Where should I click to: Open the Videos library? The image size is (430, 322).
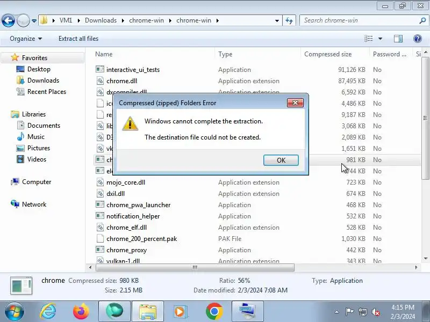click(x=37, y=159)
